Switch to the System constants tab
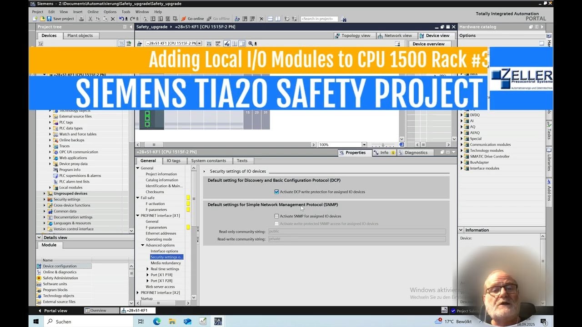This screenshot has height=327, width=582. [209, 161]
